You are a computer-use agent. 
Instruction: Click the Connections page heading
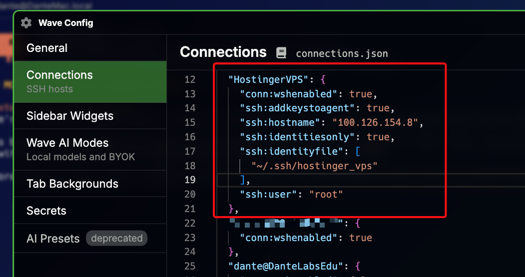tap(223, 52)
